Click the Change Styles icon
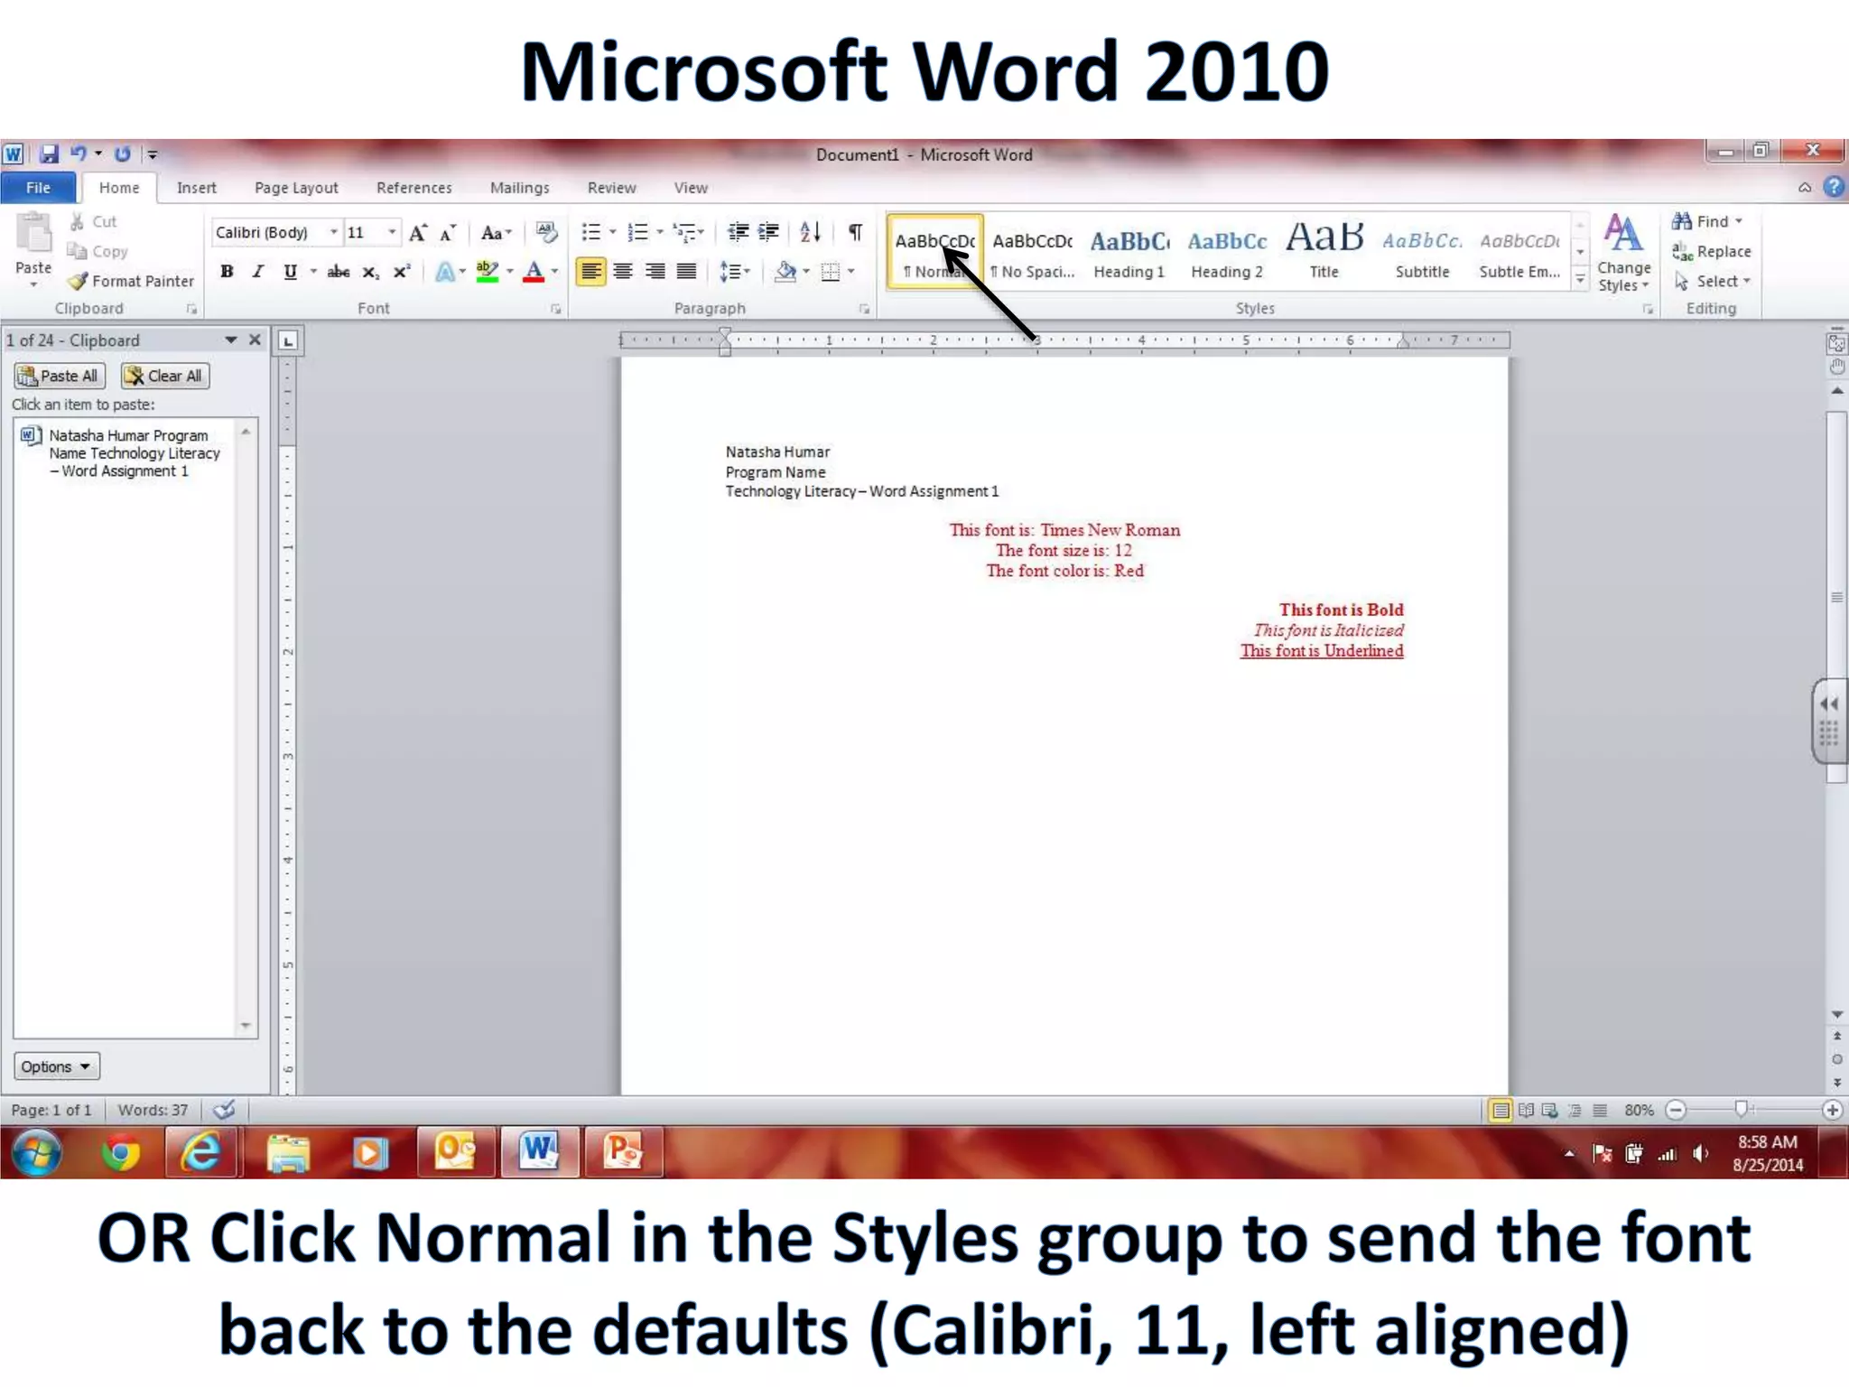 coord(1623,253)
